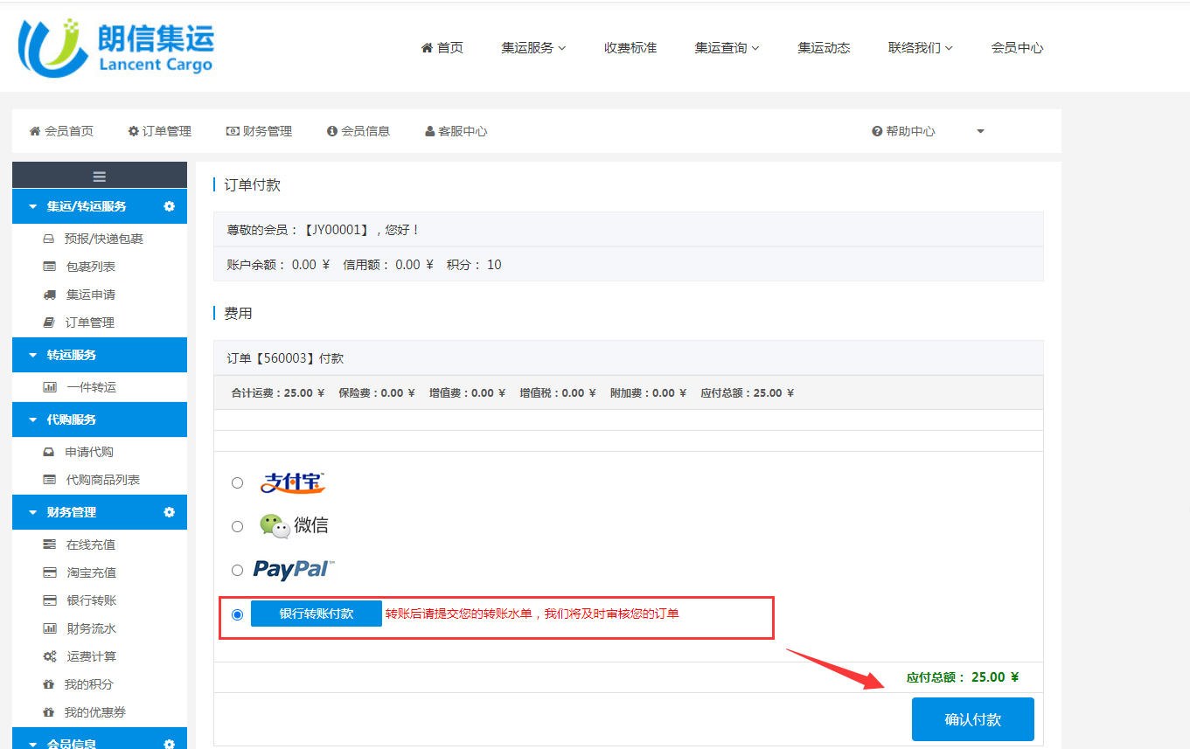Click the 确认付款 button

tap(973, 719)
